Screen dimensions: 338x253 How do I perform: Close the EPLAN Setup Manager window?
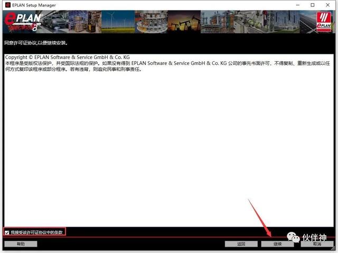[x=327, y=5]
